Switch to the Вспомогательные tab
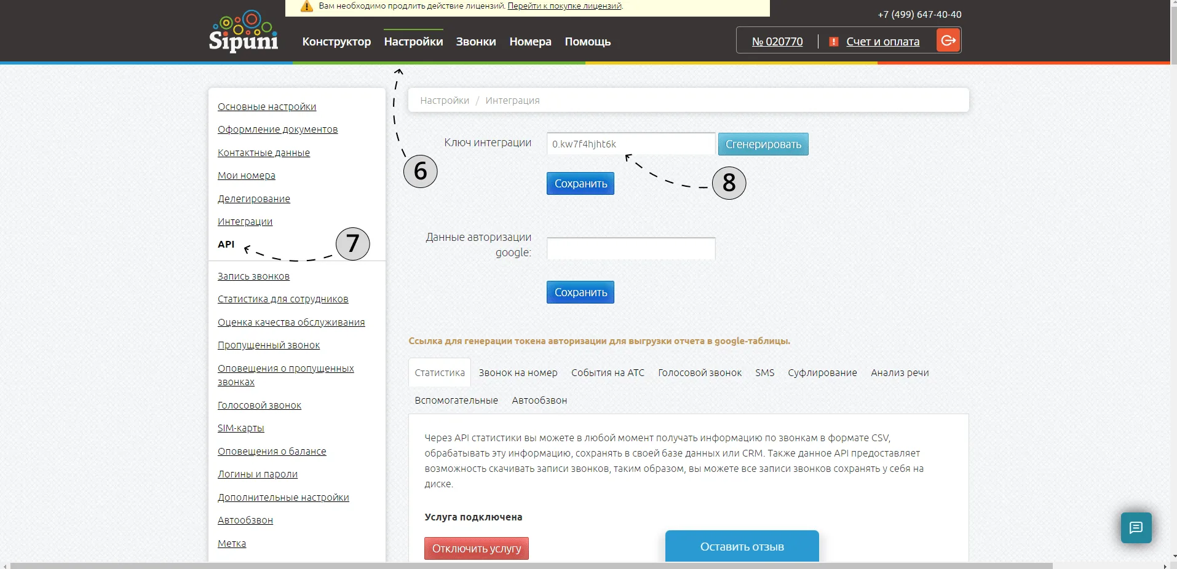Image resolution: width=1177 pixels, height=569 pixels. (456, 401)
